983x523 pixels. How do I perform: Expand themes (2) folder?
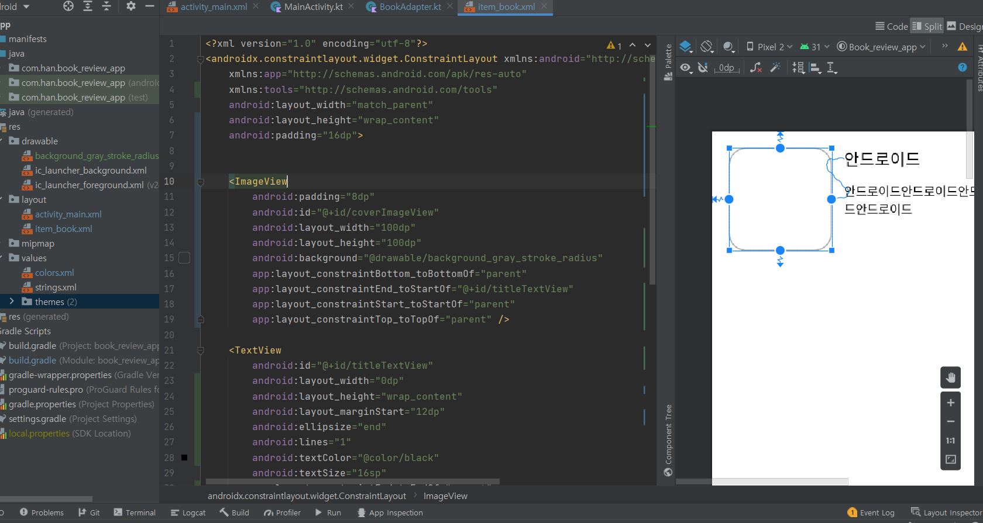[11, 302]
